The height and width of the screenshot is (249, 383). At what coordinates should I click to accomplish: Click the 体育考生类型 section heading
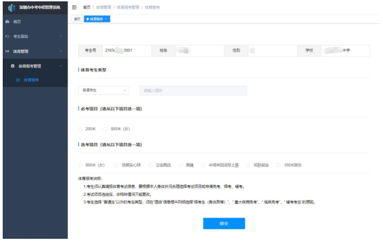93,70
